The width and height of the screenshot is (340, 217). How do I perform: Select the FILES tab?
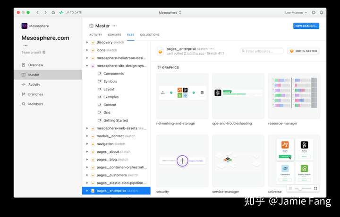click(x=130, y=34)
